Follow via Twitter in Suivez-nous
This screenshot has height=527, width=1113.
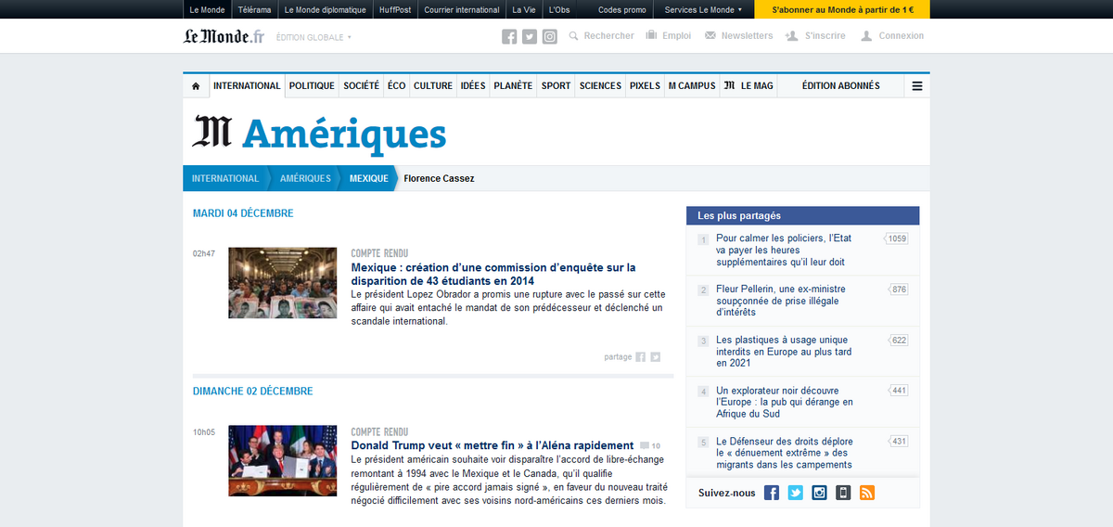796,493
